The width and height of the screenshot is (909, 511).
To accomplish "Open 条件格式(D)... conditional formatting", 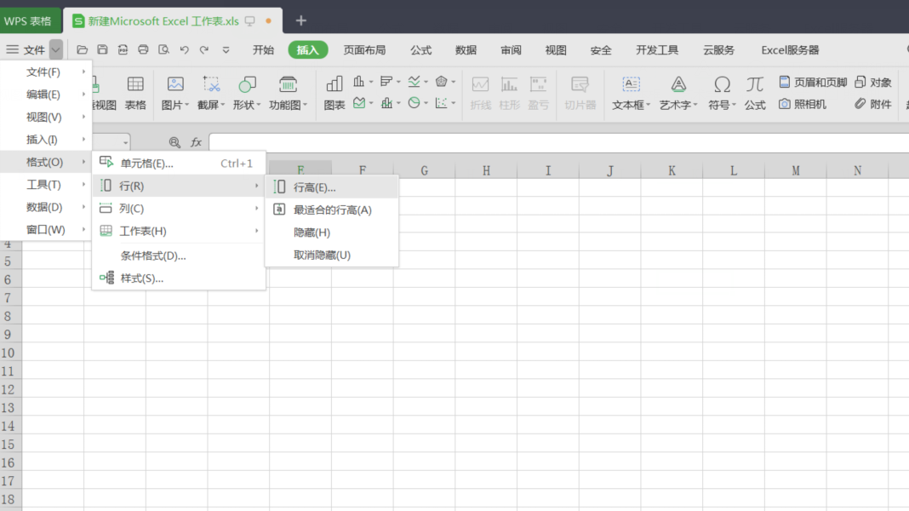I will coord(179,255).
